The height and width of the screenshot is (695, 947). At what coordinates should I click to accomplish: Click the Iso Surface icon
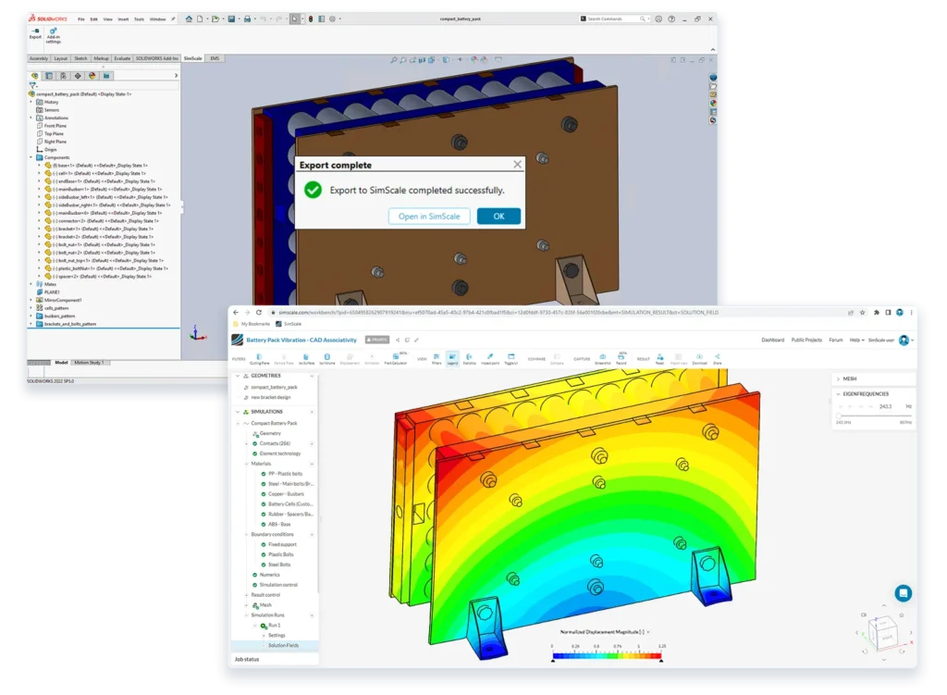click(x=307, y=355)
